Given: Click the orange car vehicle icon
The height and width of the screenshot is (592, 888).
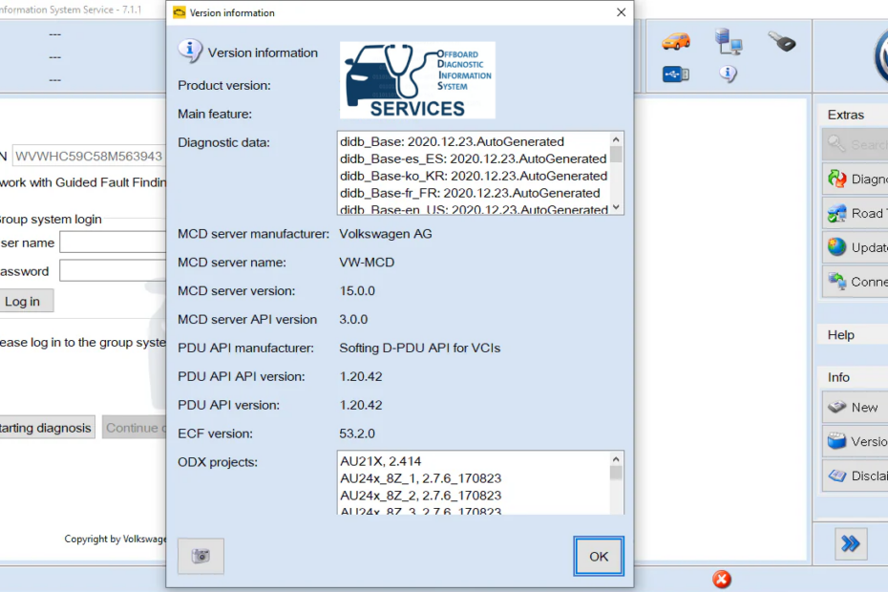Looking at the screenshot, I should pos(676,41).
